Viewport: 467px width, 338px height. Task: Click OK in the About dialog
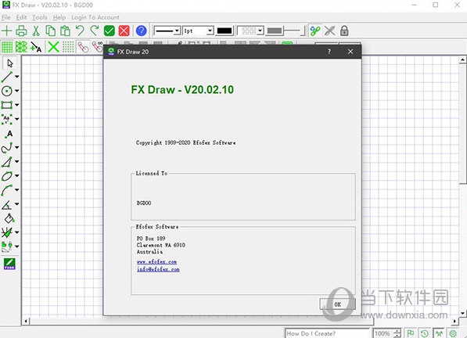(337, 304)
